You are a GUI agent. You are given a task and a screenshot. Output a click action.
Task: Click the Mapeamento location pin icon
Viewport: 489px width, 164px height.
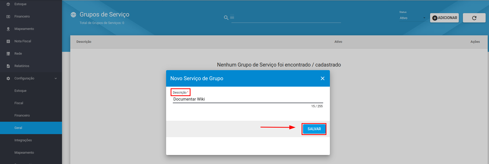pyautogui.click(x=8, y=29)
